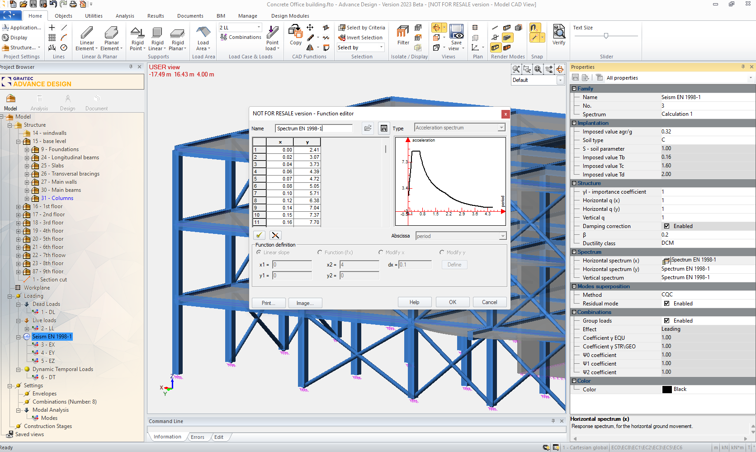756x452 pixels.
Task: Toggle Damping correction Enabled checkbox
Action: coord(666,226)
